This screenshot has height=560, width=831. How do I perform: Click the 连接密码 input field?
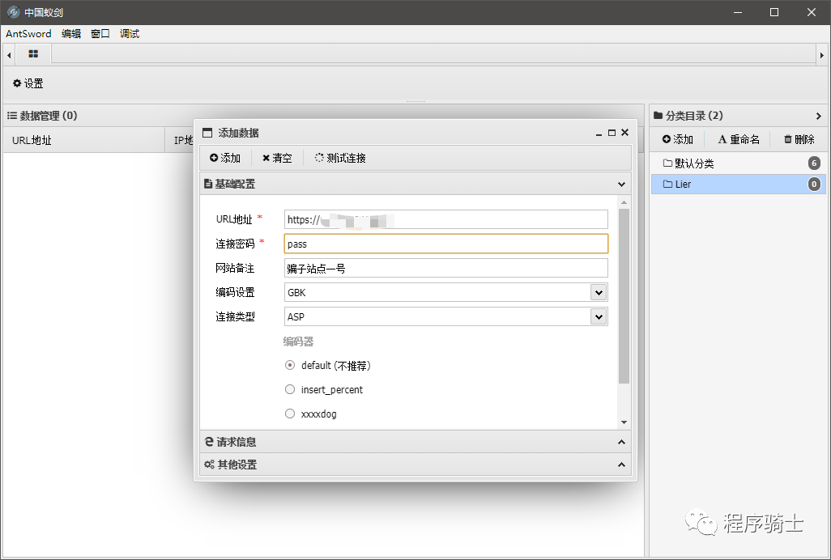click(x=445, y=244)
